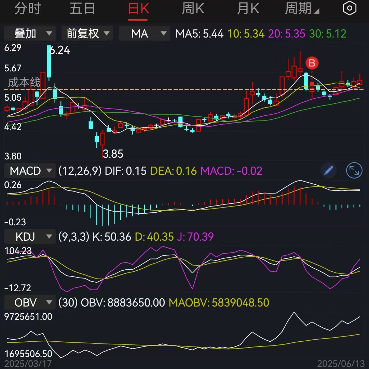Click the MACD indicator label
Screen dimensions: 369x369
(x=25, y=170)
